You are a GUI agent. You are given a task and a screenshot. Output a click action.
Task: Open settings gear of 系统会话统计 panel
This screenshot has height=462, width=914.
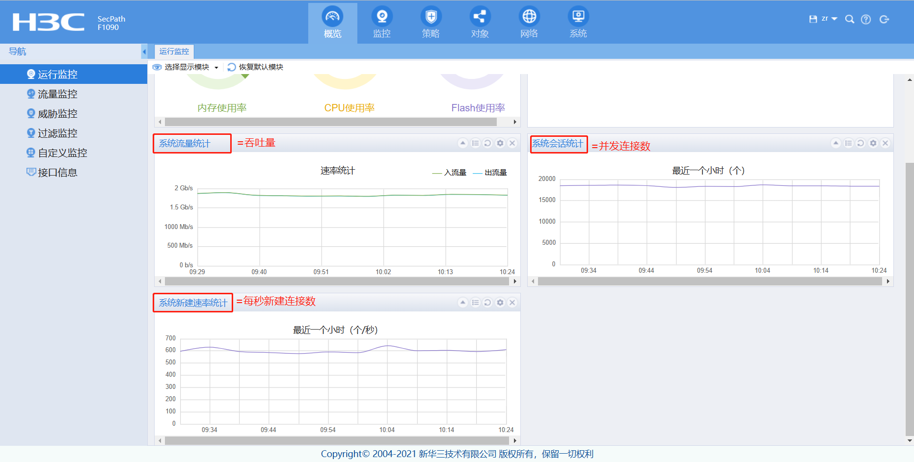coord(873,143)
